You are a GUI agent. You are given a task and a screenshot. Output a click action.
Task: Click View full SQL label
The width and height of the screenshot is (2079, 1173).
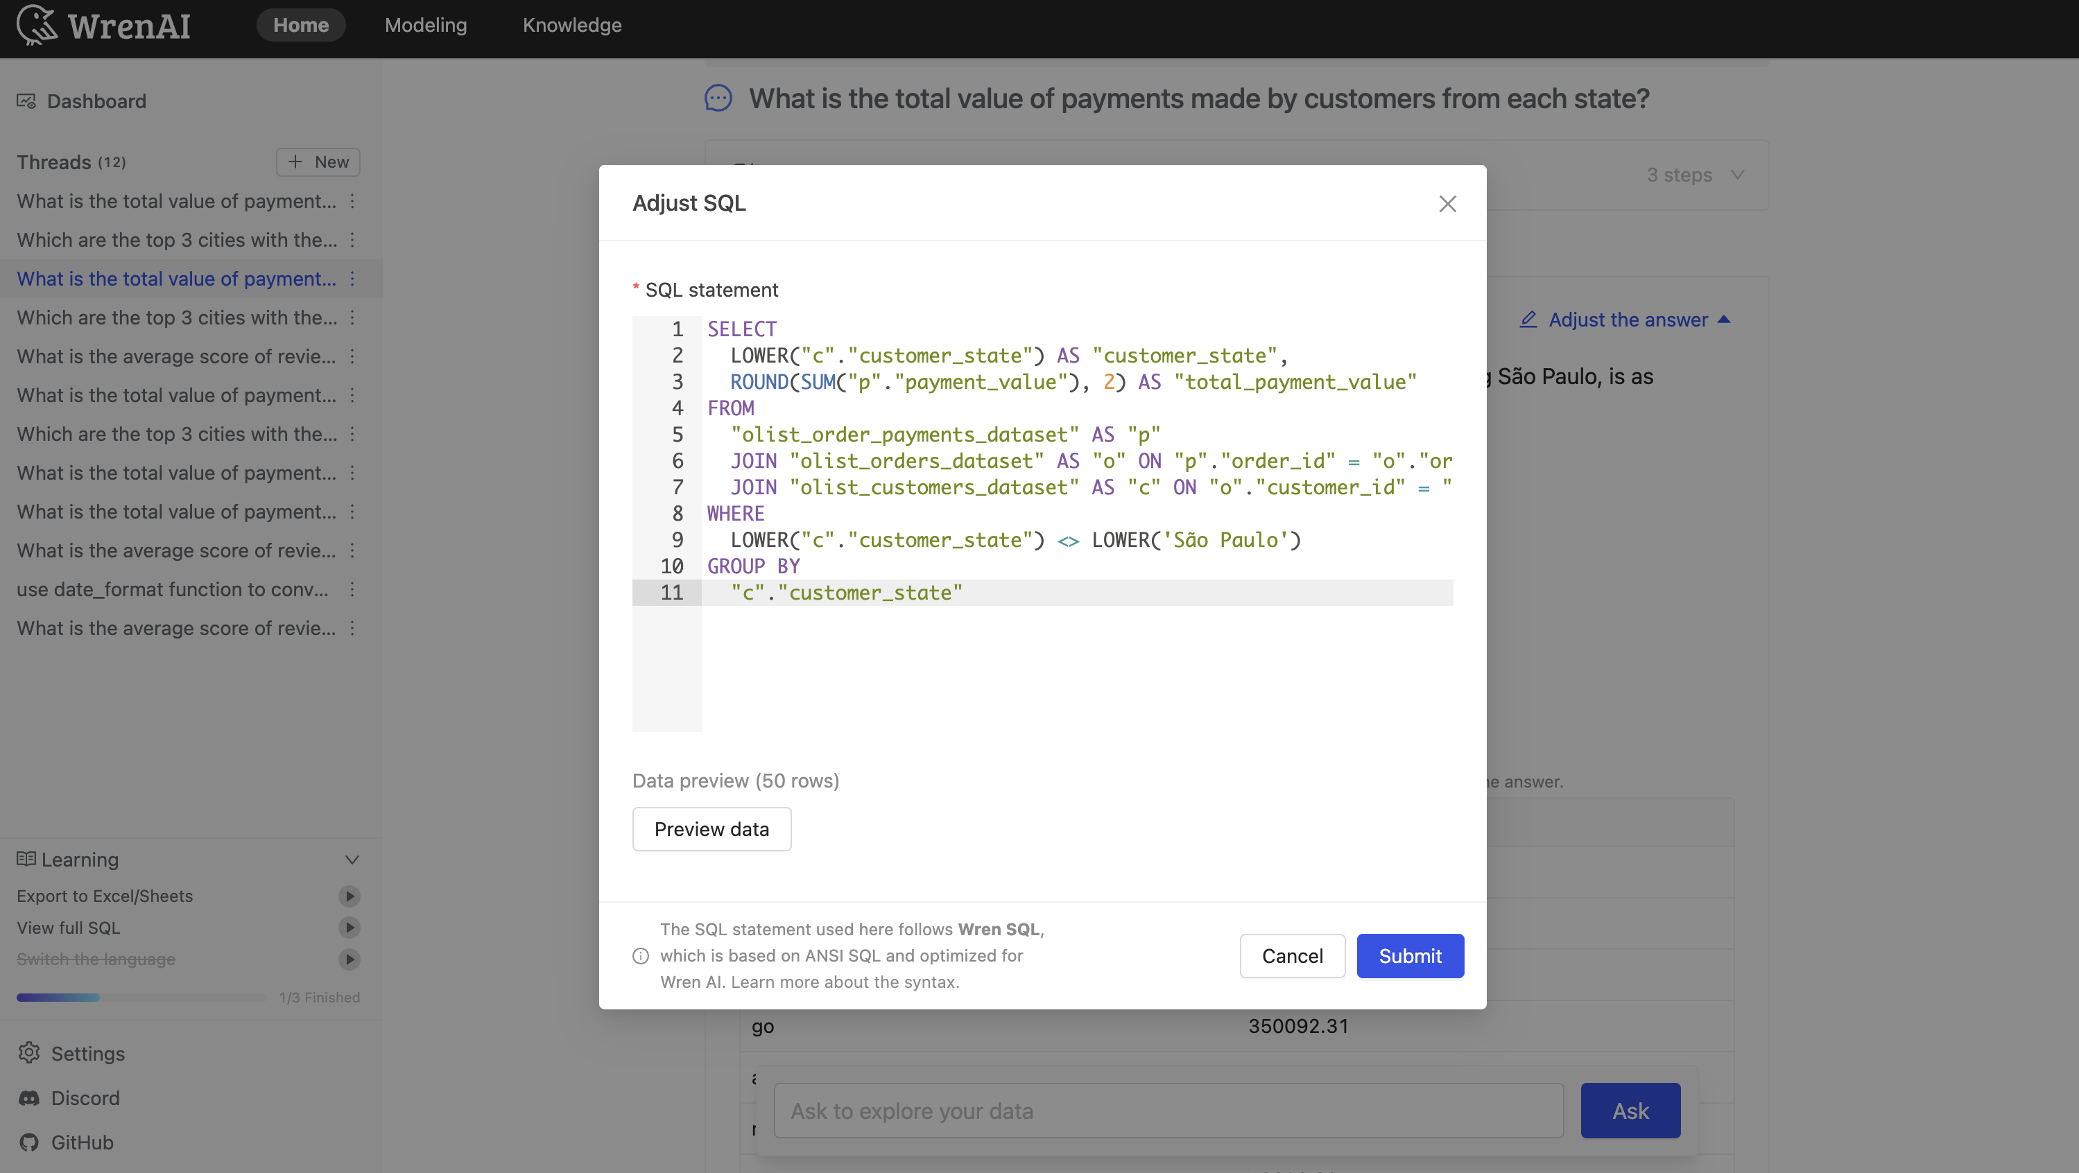(x=69, y=928)
